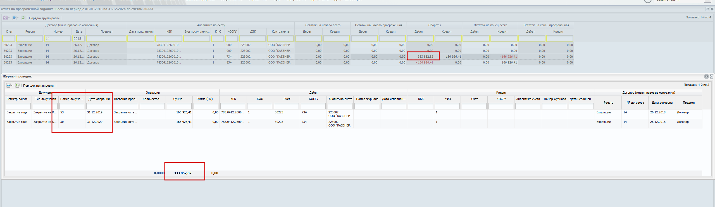
Task: Click the Аналитика счета header under Дебет group
Action: [x=340, y=99]
